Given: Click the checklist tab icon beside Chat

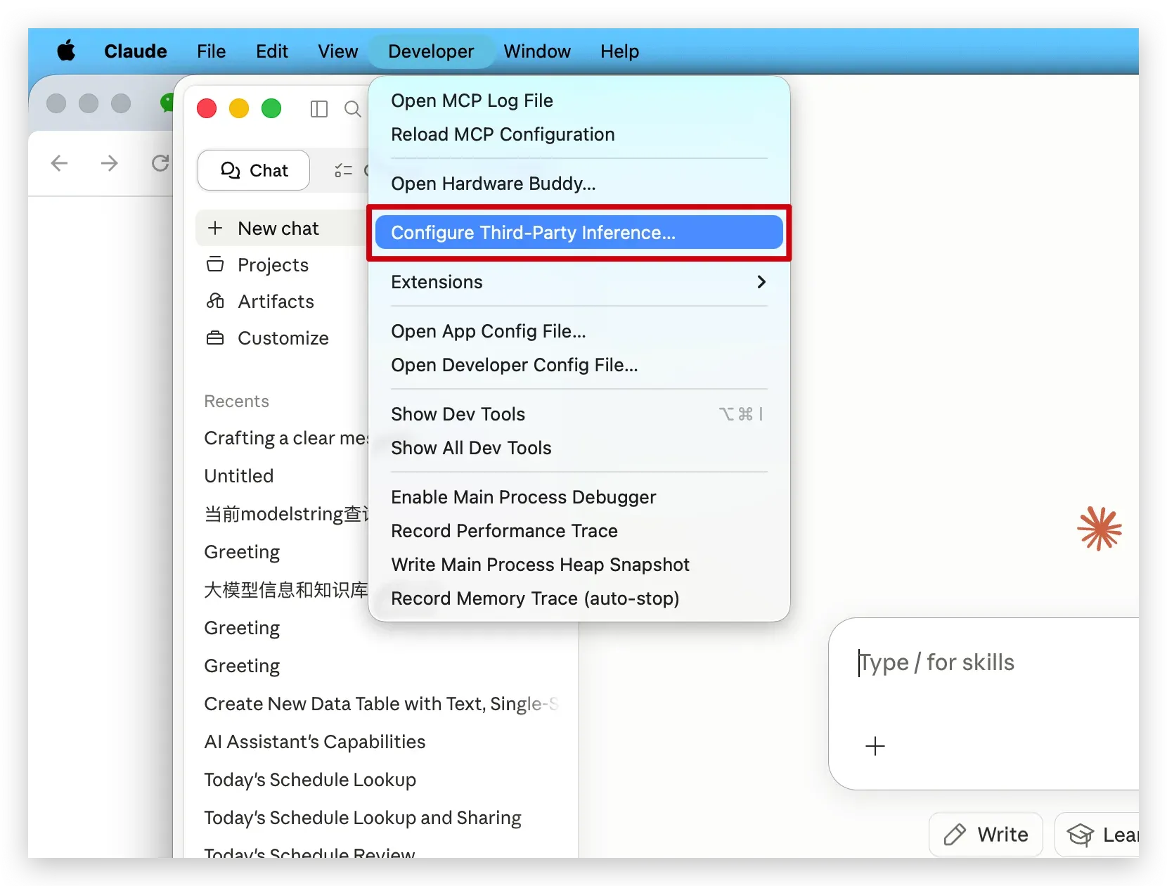Looking at the screenshot, I should pos(343,170).
